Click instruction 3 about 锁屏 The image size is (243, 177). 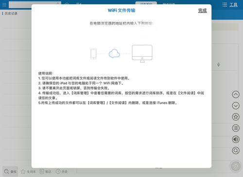[74, 88]
